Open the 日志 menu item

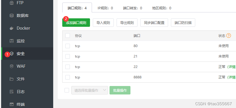point(27,92)
